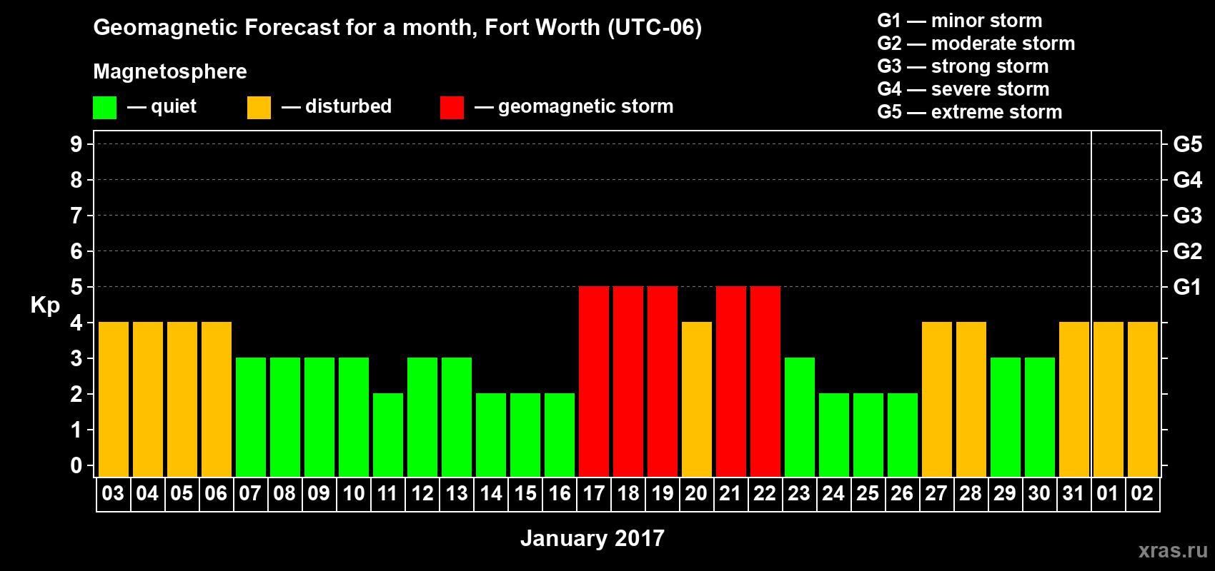Click 'G5 — extreme storm' legend line

click(970, 112)
